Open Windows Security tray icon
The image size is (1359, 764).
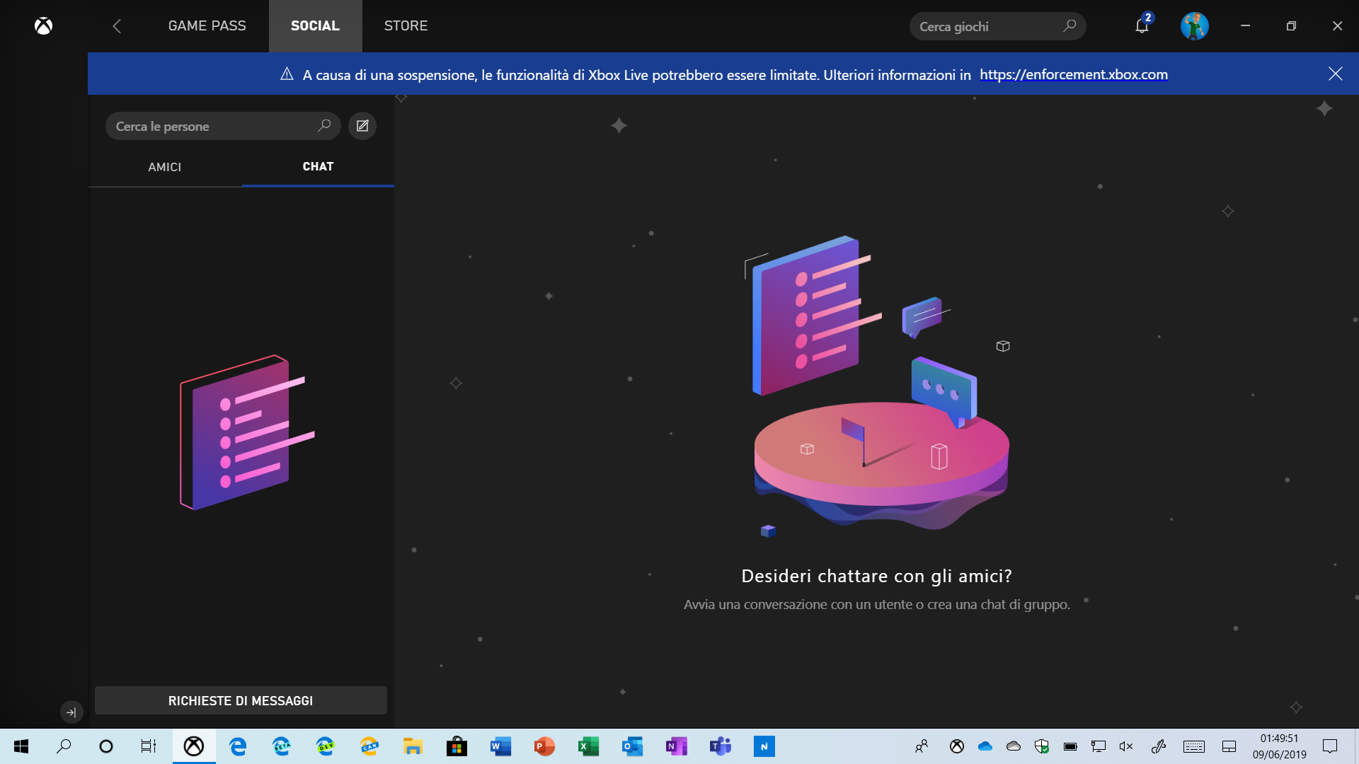click(x=1042, y=746)
